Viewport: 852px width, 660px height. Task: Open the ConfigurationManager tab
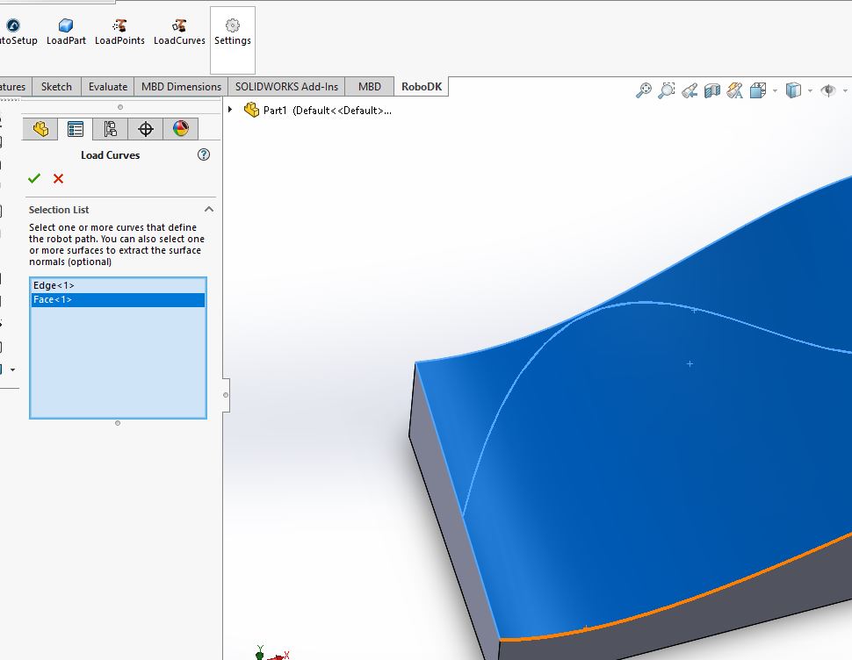(x=111, y=129)
